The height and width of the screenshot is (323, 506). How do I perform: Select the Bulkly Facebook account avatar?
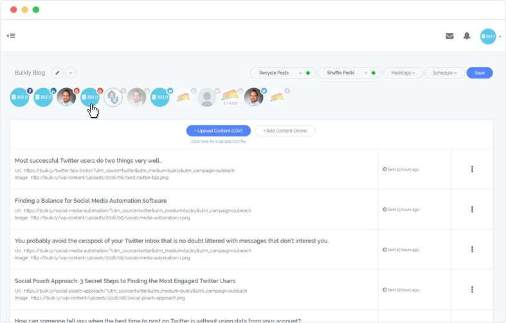coord(20,97)
